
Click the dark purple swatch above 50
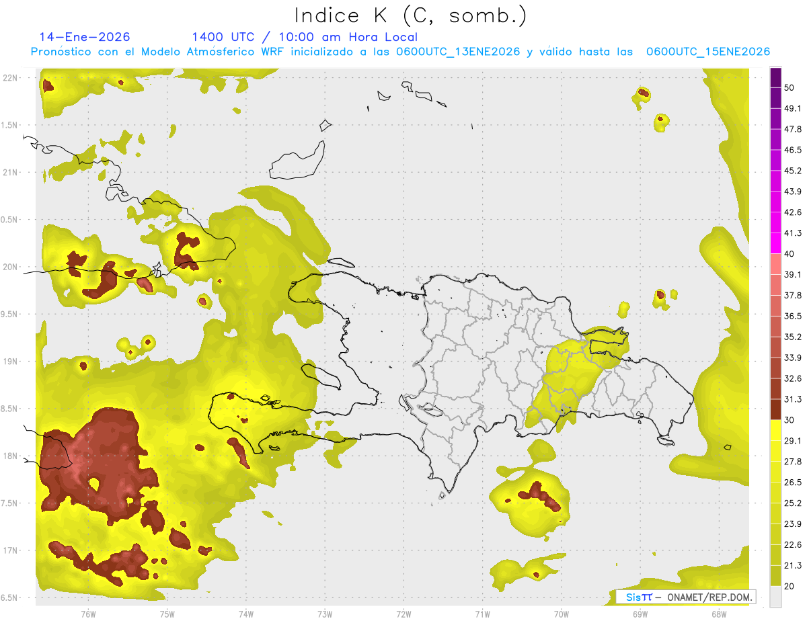[x=776, y=77]
